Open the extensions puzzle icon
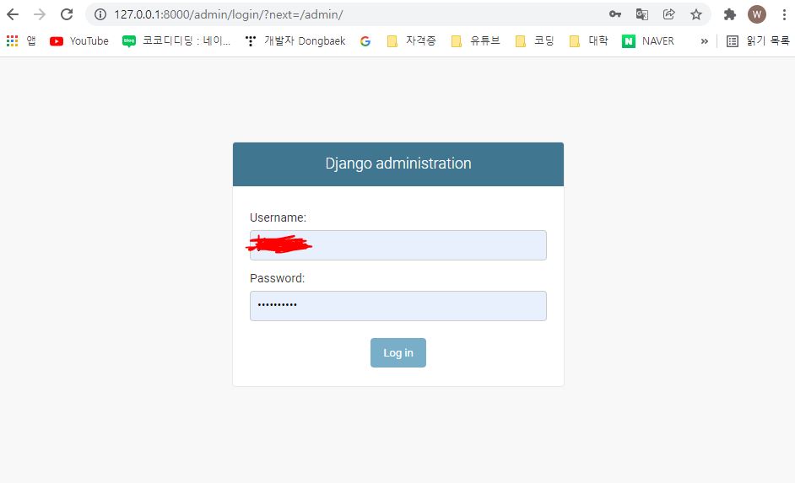The width and height of the screenshot is (795, 483). pos(730,14)
